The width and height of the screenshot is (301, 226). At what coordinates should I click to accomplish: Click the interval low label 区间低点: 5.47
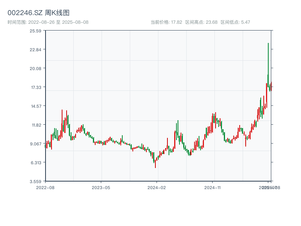(236, 22)
